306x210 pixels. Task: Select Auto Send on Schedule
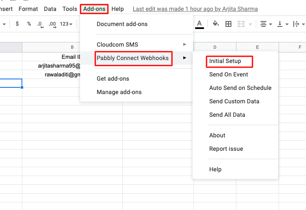pos(235,88)
